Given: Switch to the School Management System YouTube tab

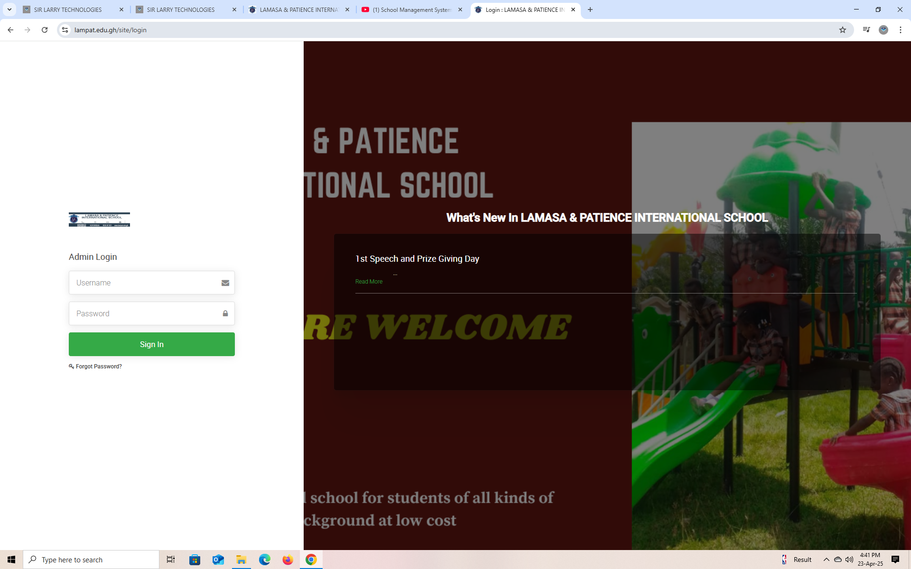Looking at the screenshot, I should [x=411, y=9].
